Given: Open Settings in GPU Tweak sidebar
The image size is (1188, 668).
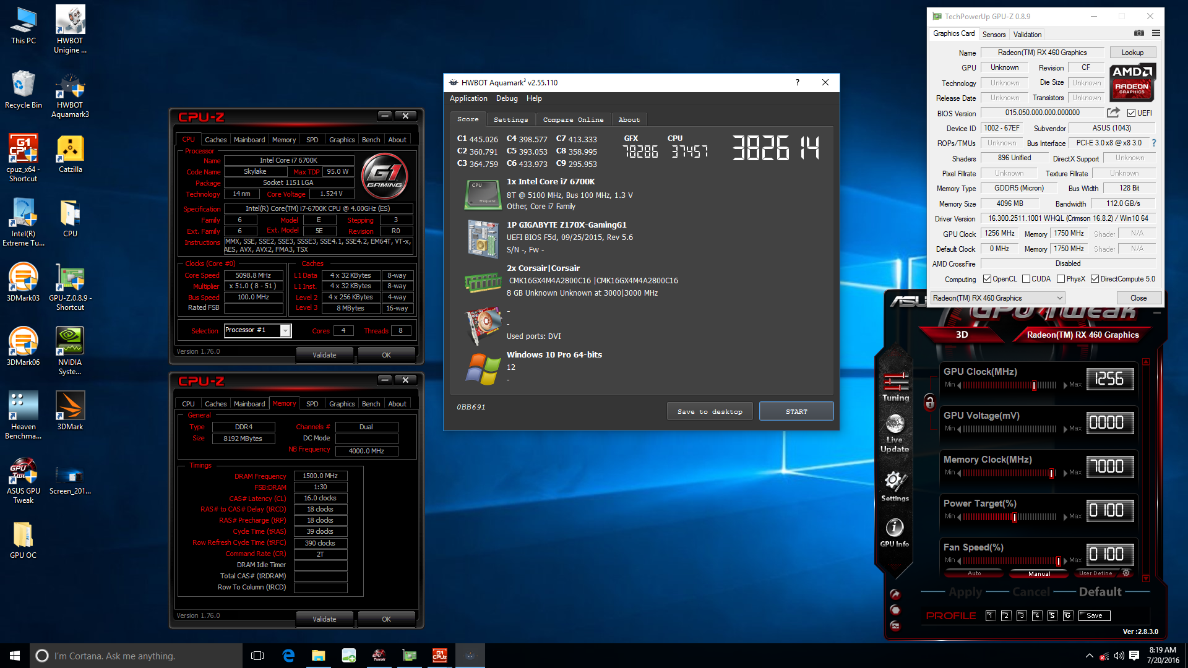Looking at the screenshot, I should coord(895,486).
